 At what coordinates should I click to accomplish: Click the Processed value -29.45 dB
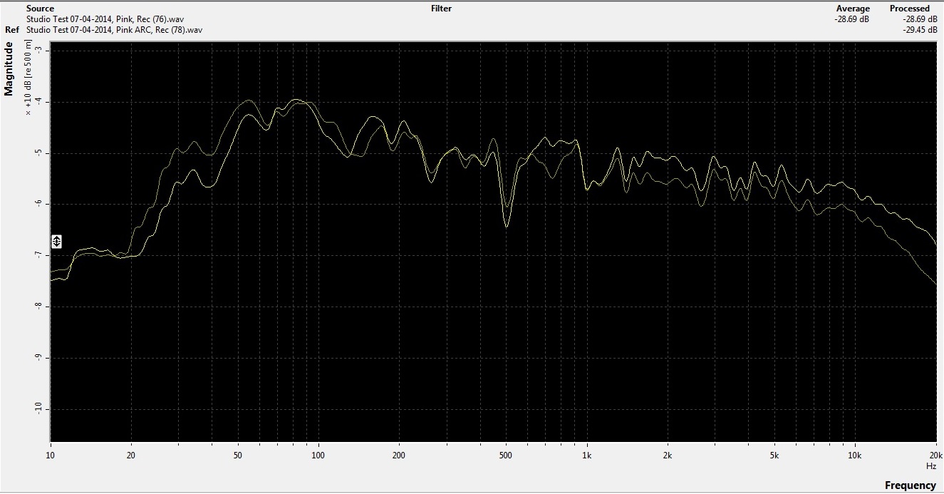tap(919, 30)
